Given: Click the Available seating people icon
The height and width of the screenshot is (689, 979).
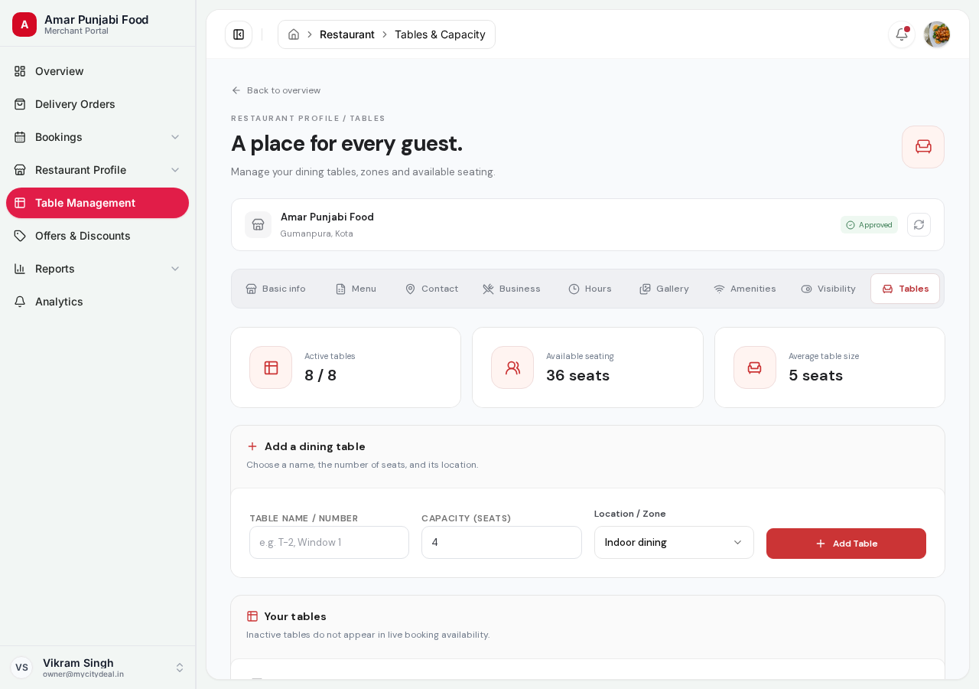Looking at the screenshot, I should click(x=512, y=367).
